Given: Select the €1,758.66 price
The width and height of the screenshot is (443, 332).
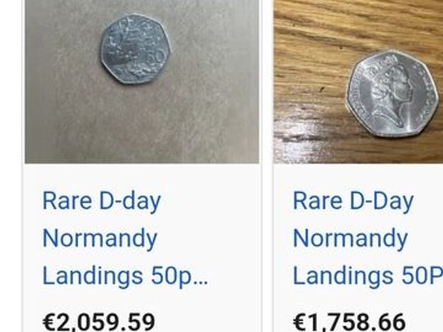Looking at the screenshot, I should pos(349,322).
